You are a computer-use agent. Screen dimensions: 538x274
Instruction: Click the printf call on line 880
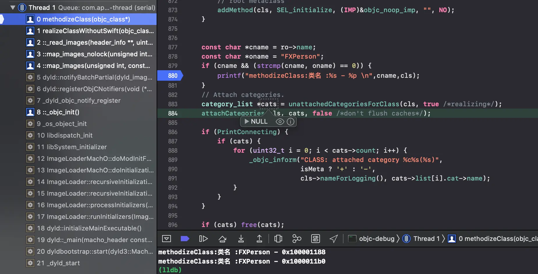click(229, 76)
